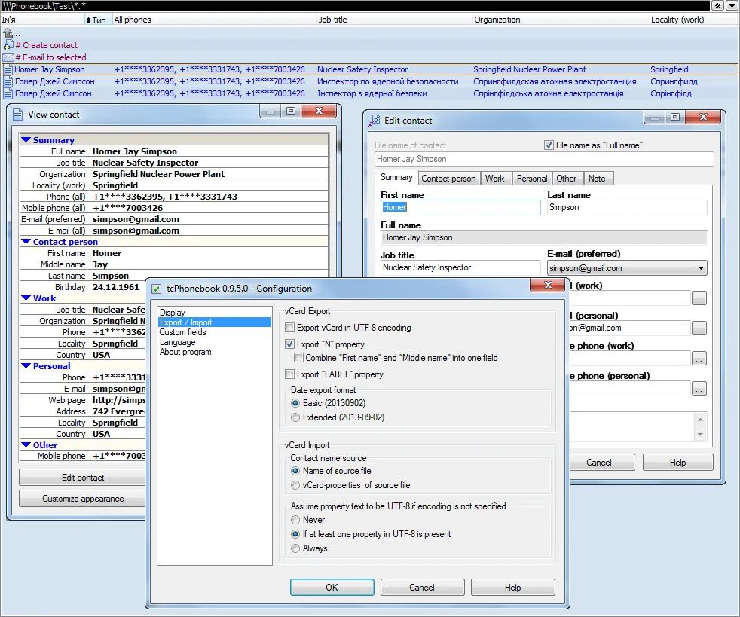
Task: Open the Summary tab in Edit contact
Action: (396, 177)
